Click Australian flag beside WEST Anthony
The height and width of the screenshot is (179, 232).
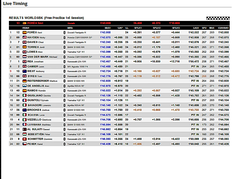point(24,71)
